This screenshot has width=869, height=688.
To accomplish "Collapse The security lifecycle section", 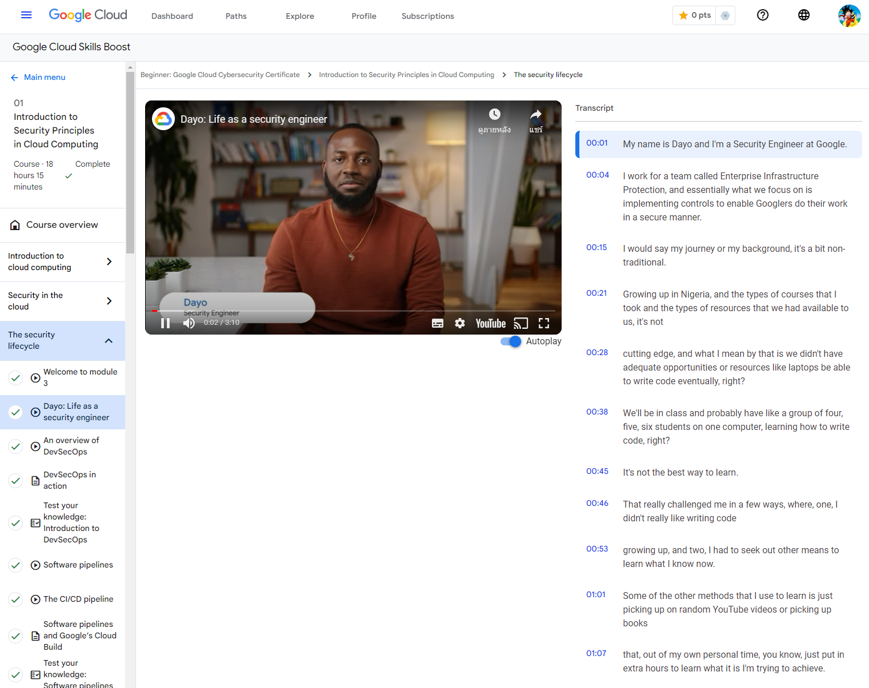I will 109,341.
